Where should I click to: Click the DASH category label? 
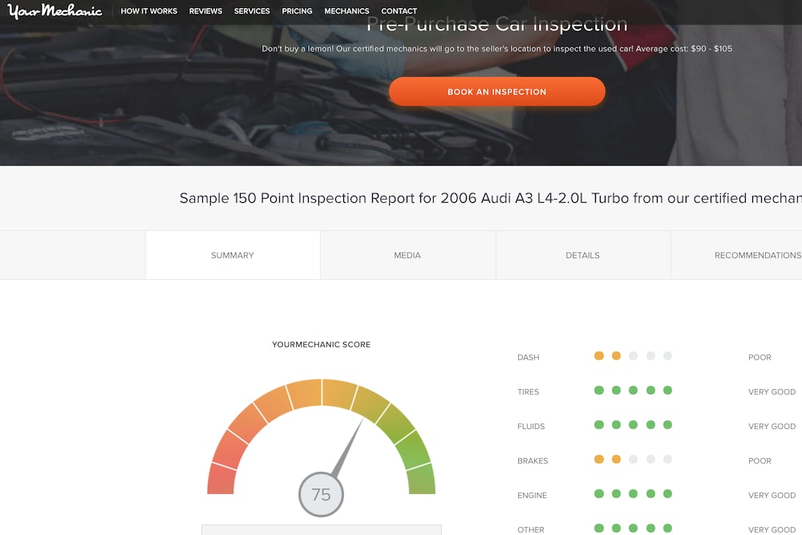(x=529, y=358)
